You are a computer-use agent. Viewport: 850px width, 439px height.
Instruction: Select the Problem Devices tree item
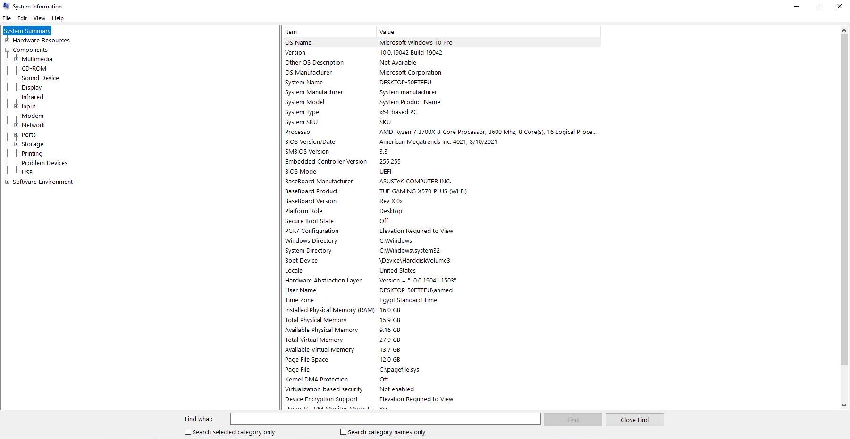[x=44, y=163]
